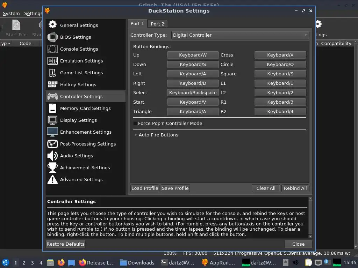Rebind R1 Keyboard/3 binding
Screen dimensions: 358x268
pos(280,102)
